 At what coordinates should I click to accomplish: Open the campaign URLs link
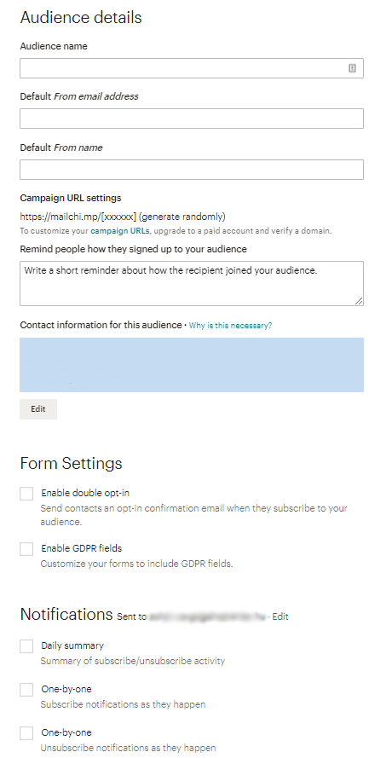pos(120,231)
